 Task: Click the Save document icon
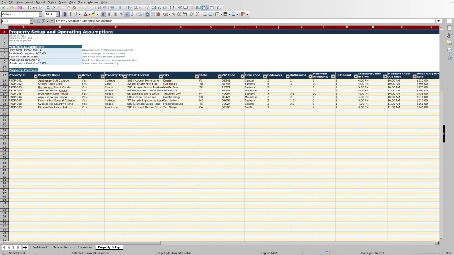[20, 8]
